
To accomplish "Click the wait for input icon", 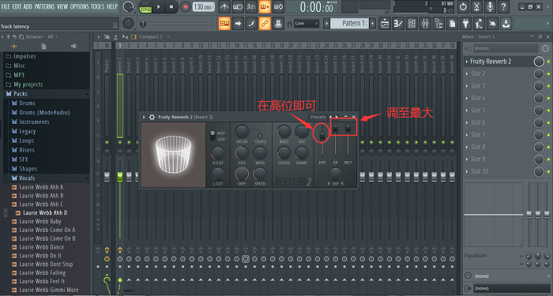I will (238, 6).
